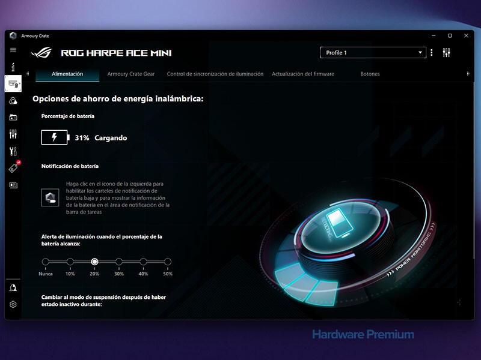
Task: Set lighting alert slider to 30%
Action: pyautogui.click(x=118, y=262)
